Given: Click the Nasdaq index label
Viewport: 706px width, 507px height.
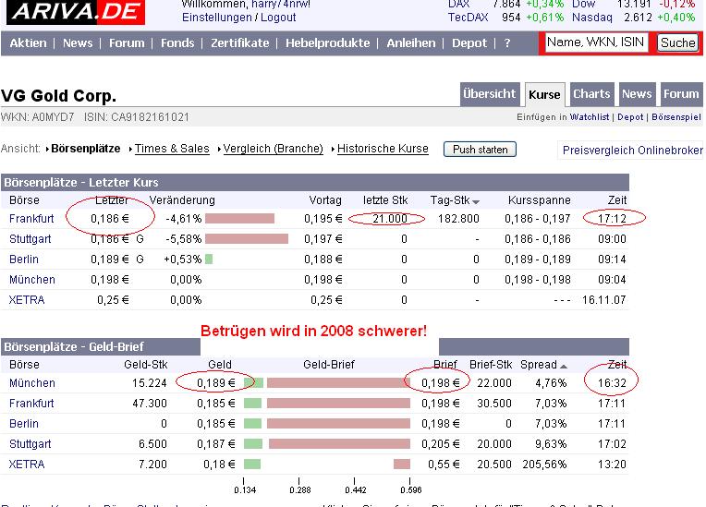Looking at the screenshot, I should (592, 18).
